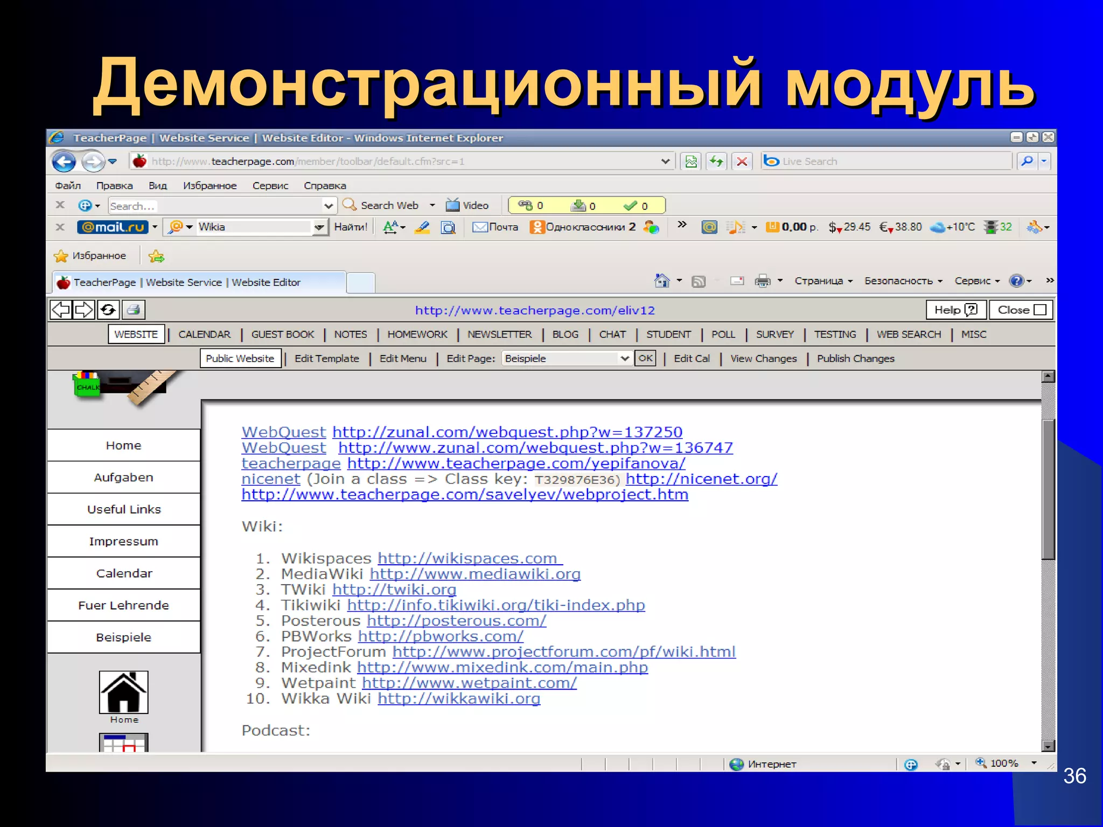Viewport: 1103px width, 827px height.
Task: Click the Print icon in the command bar
Action: point(763,281)
